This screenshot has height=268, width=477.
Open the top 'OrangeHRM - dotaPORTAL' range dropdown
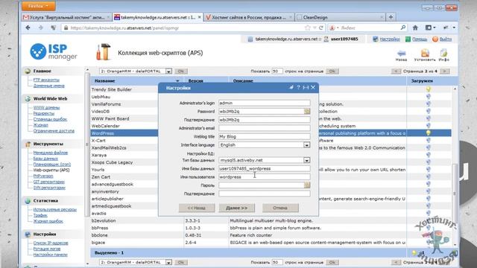click(x=136, y=71)
